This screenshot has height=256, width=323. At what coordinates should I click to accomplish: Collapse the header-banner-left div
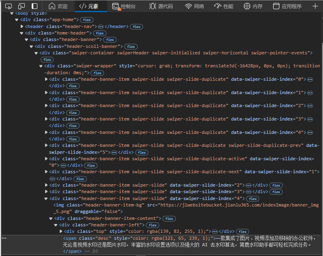56,225
